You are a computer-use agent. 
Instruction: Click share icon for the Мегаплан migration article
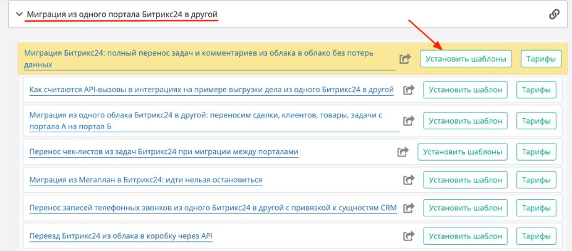[x=408, y=180]
